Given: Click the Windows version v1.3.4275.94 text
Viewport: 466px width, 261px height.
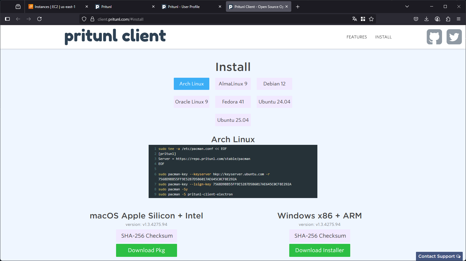Looking at the screenshot, I should [320, 224].
